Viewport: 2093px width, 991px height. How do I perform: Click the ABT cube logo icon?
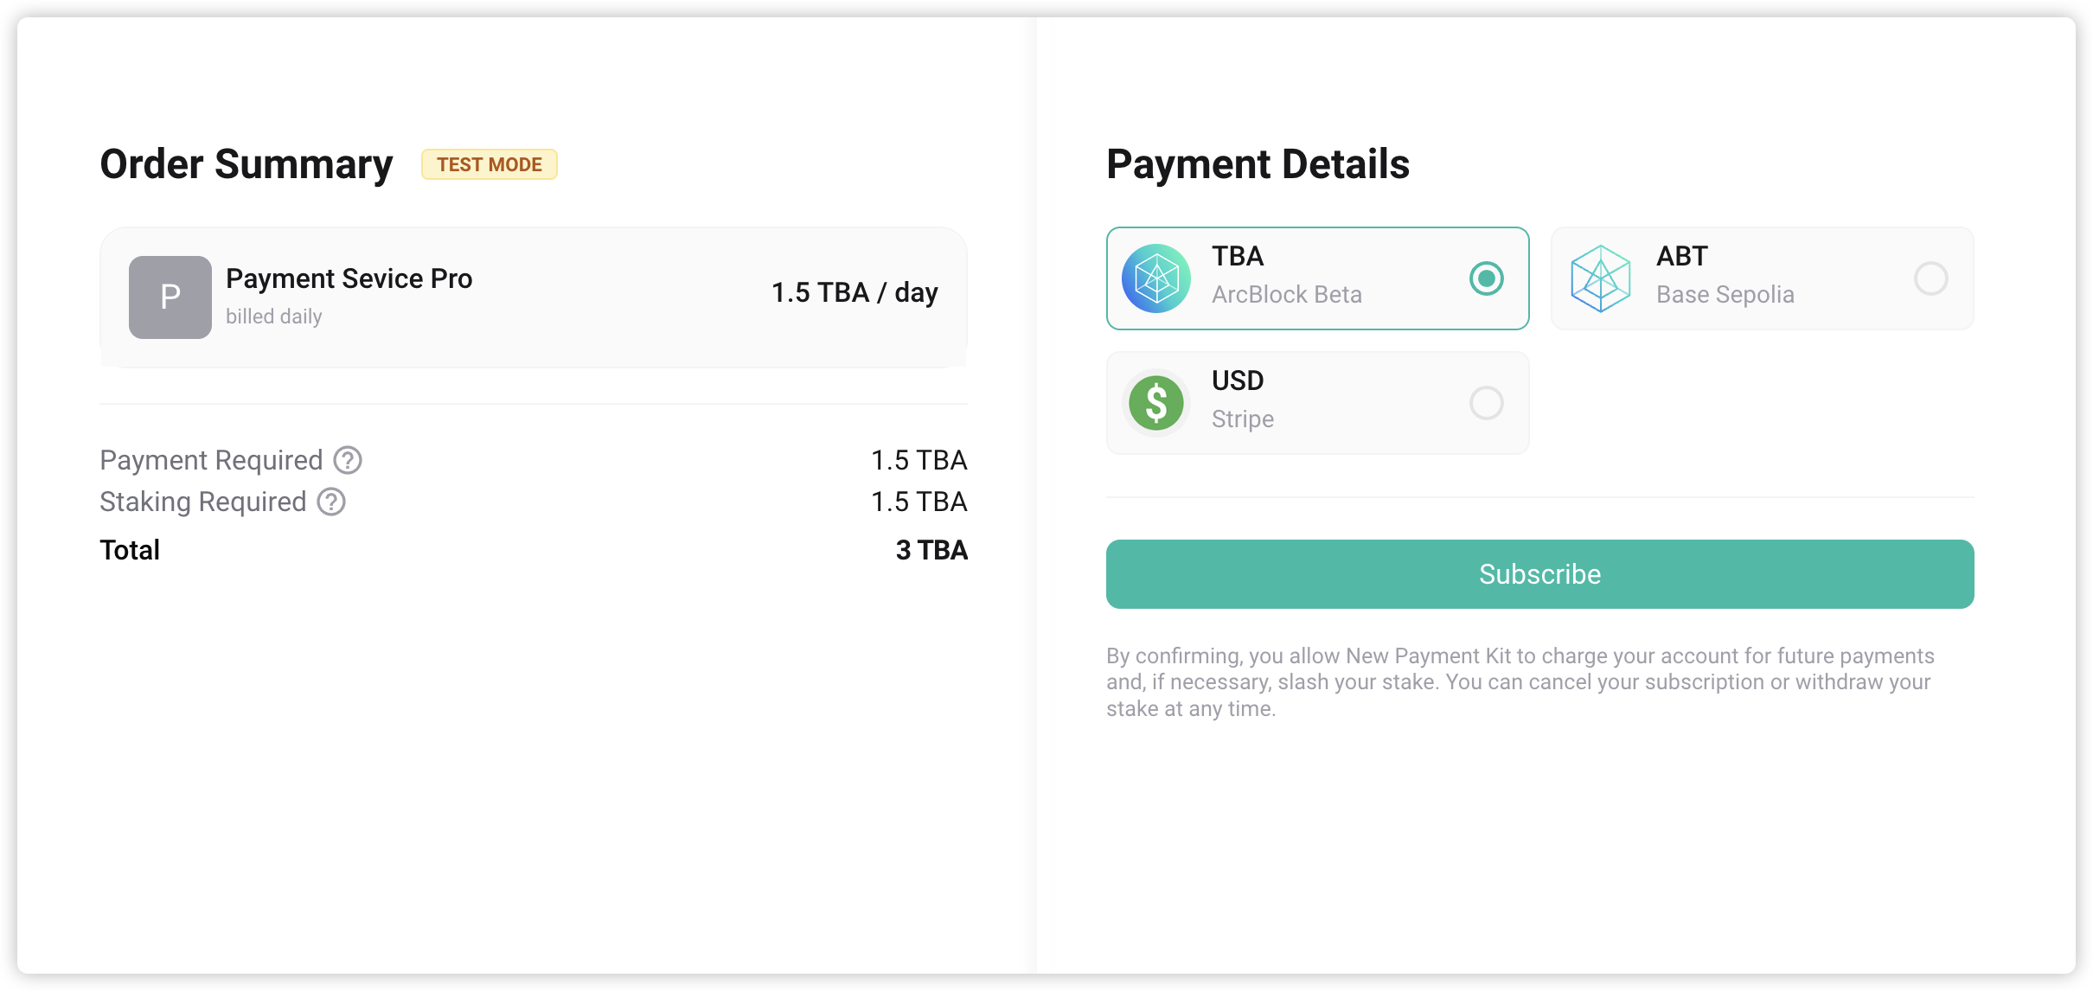tap(1600, 278)
